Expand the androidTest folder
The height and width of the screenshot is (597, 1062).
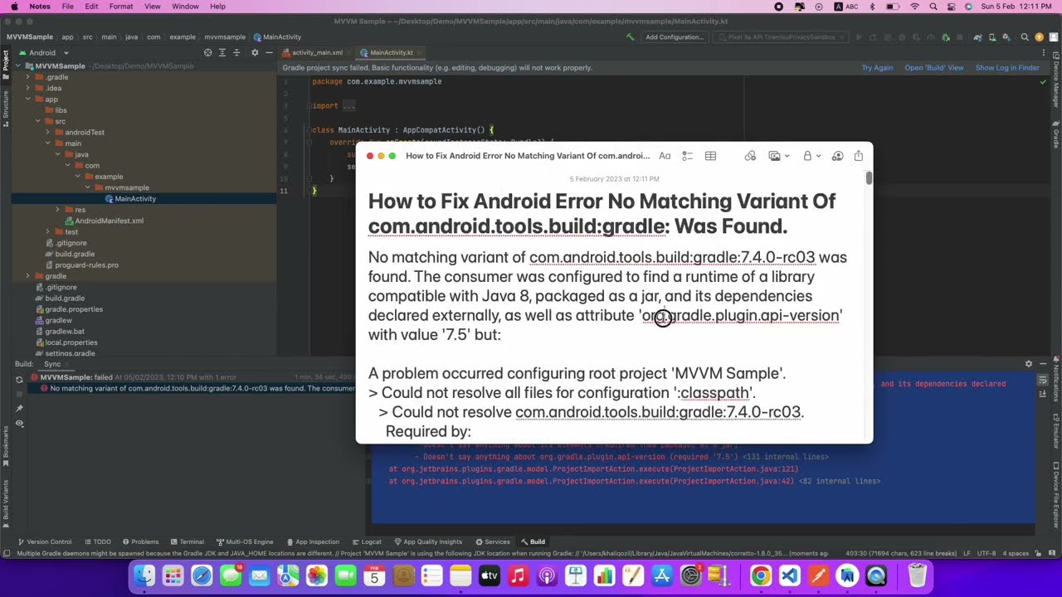coord(47,133)
